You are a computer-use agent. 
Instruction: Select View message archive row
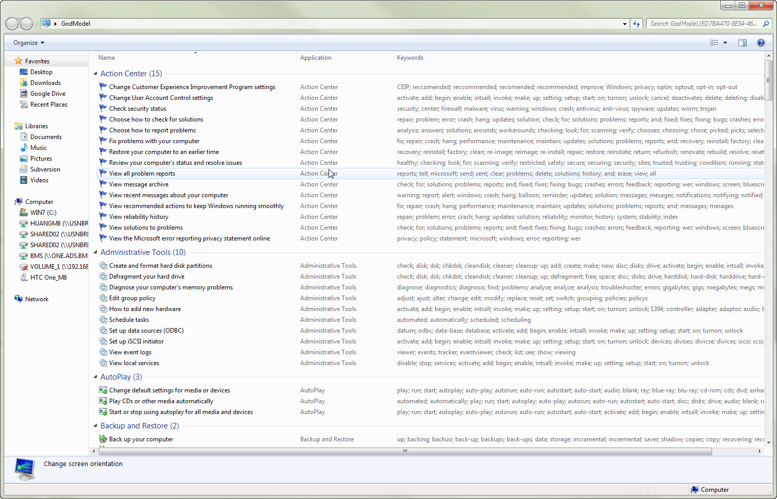coord(430,184)
